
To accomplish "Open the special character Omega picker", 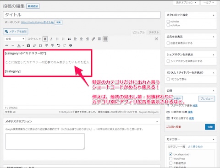I will (40, 45).
